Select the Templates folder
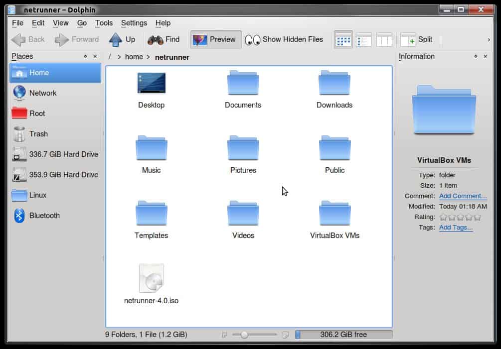Viewport: 501px width, 349px height. click(151, 221)
